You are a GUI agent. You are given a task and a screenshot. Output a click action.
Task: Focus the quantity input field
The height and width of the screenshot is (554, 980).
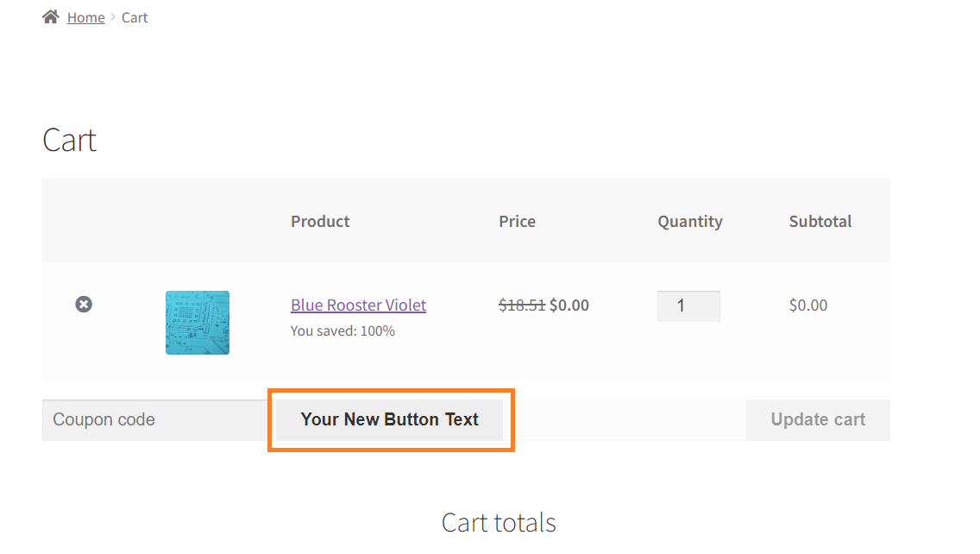(688, 305)
